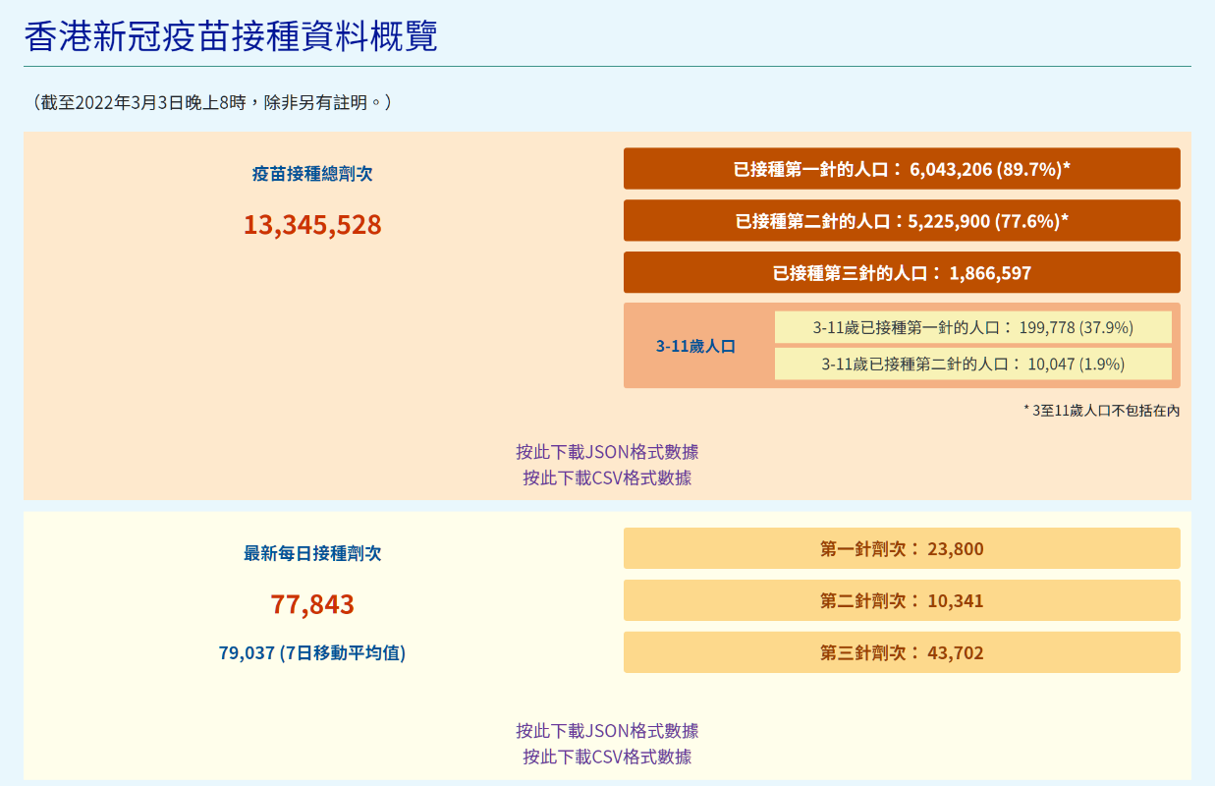Viewport: 1215px width, 786px height.
Task: Download CSV data for total vaccination doses
Action: point(607,477)
